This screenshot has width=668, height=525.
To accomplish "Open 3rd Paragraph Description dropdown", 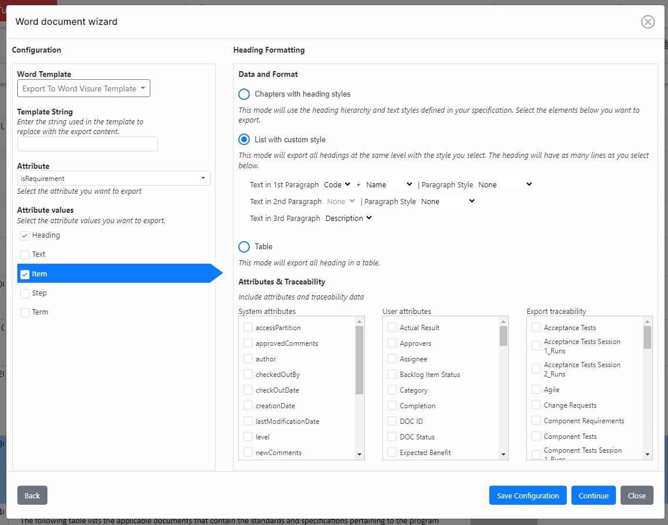I will click(349, 219).
